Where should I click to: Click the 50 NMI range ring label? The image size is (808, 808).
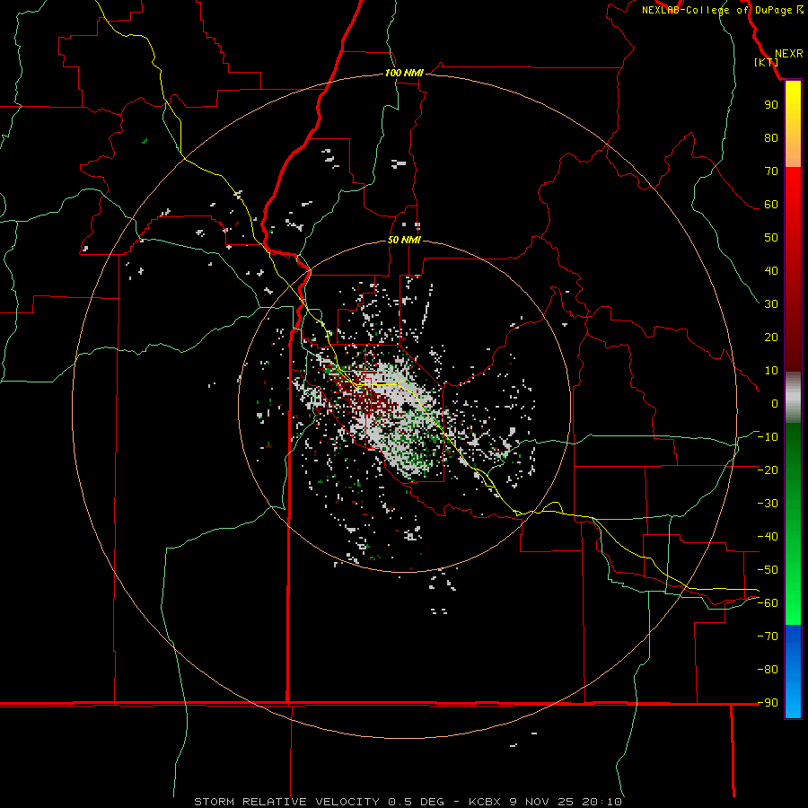point(404,240)
